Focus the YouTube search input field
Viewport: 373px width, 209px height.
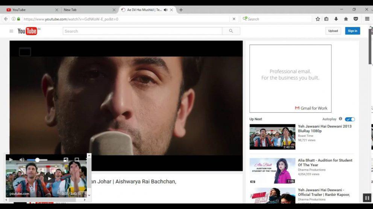(142, 31)
